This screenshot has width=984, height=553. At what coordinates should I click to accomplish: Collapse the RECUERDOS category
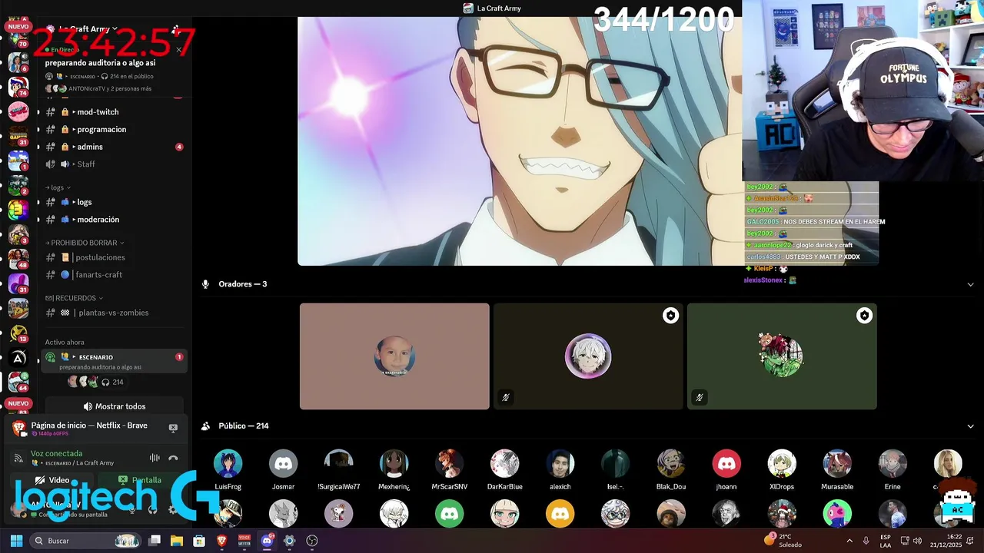coord(74,298)
